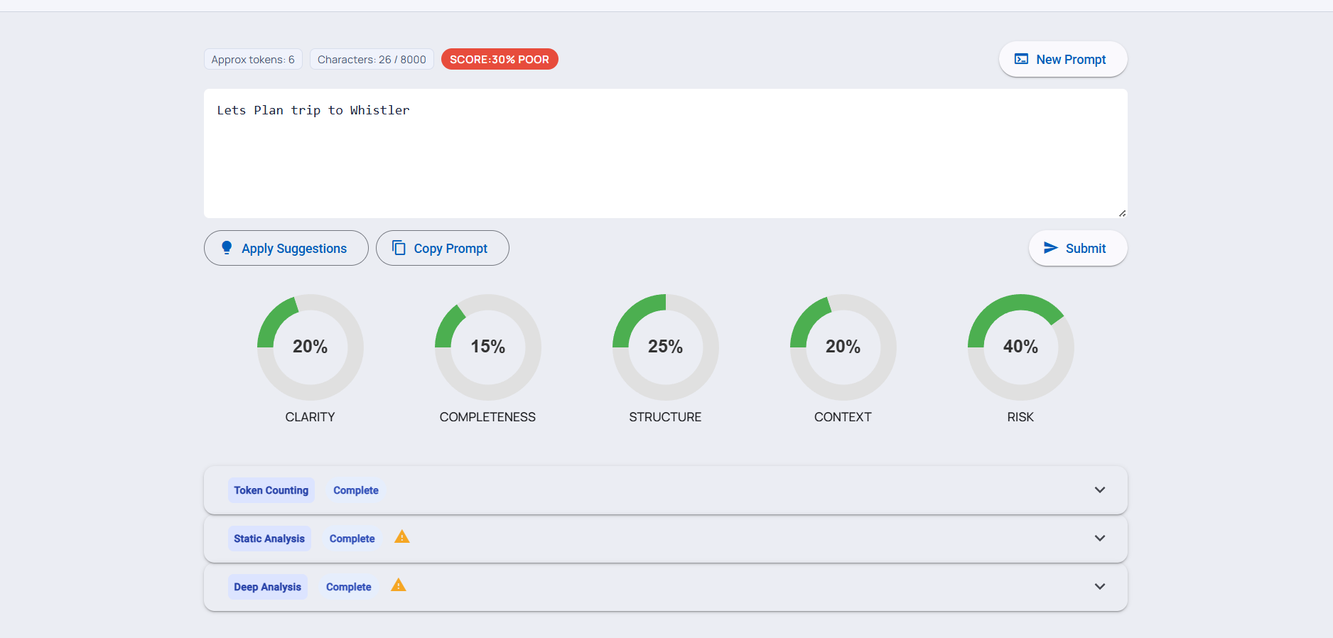
Task: Click the Clarity 20% donut gauge
Action: [311, 347]
